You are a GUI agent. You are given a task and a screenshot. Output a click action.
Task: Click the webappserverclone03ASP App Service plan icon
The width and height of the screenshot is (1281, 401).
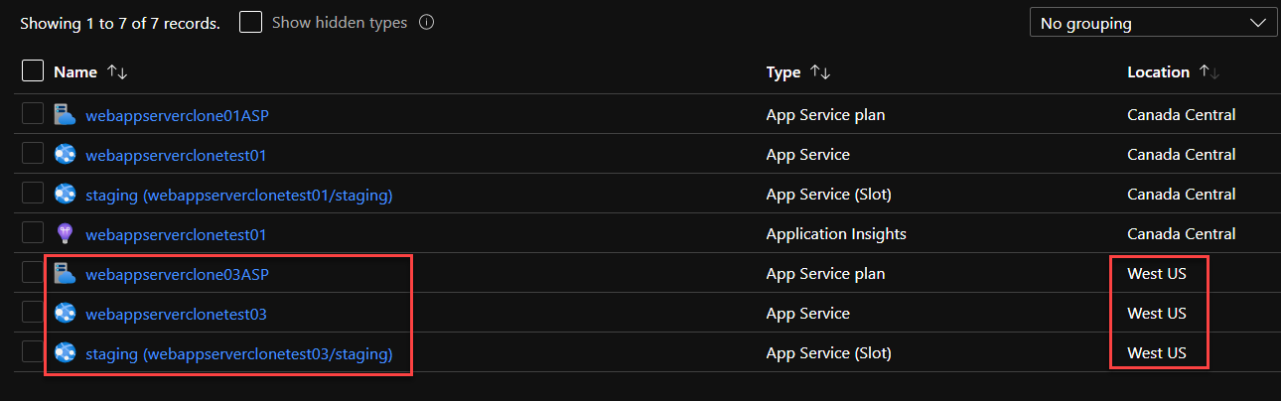[66, 273]
